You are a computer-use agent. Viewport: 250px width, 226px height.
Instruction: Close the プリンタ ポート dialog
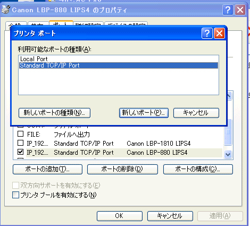click(220, 33)
